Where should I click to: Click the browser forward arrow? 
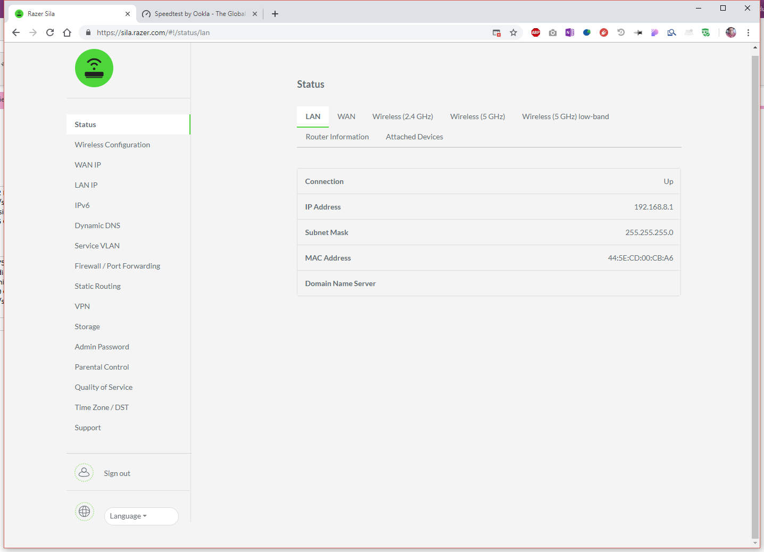pos(33,32)
